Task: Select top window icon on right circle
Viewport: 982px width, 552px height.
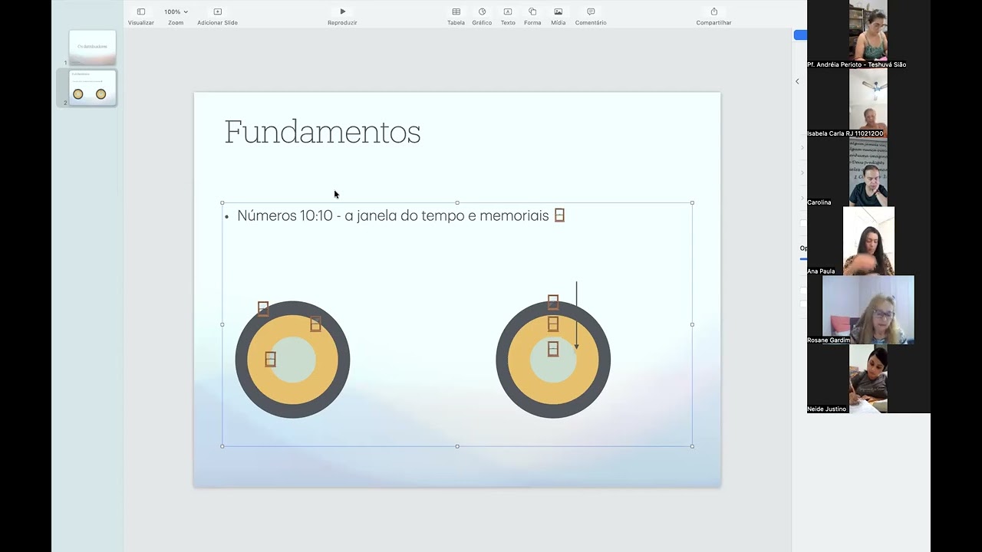Action: (x=553, y=303)
